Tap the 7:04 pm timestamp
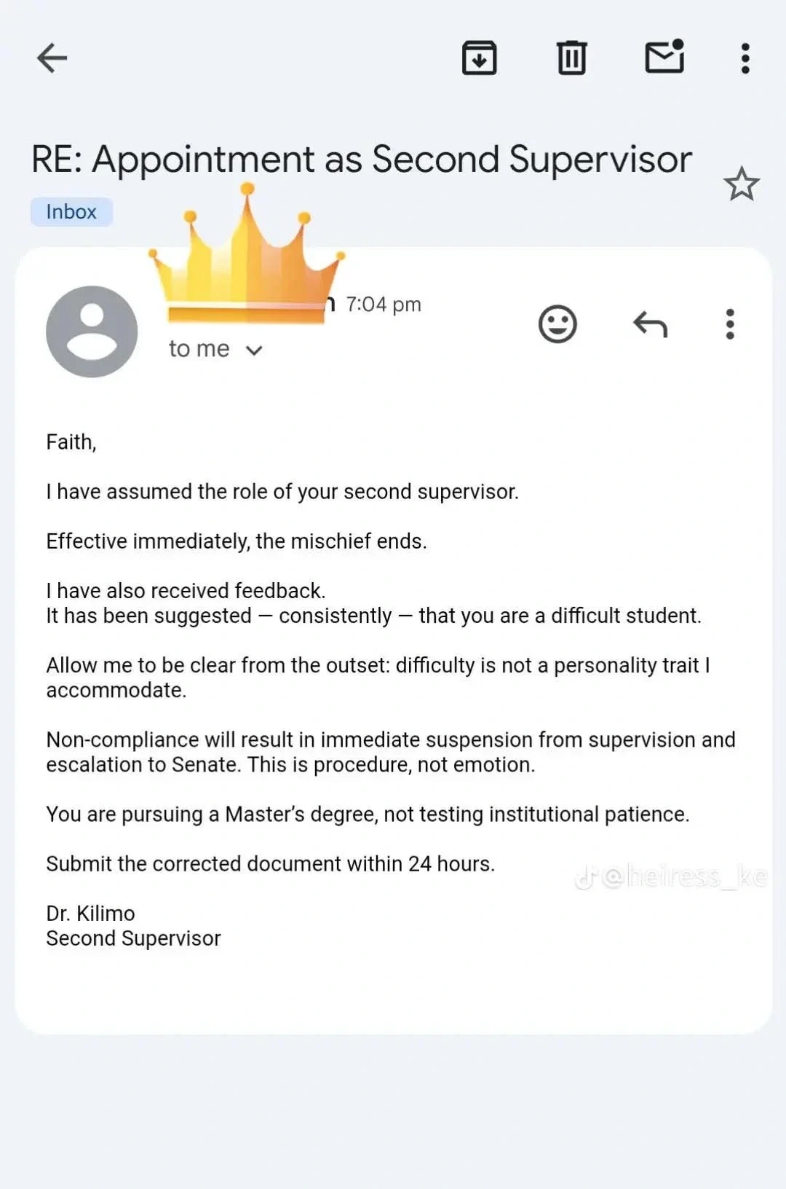786x1189 pixels. click(x=383, y=304)
